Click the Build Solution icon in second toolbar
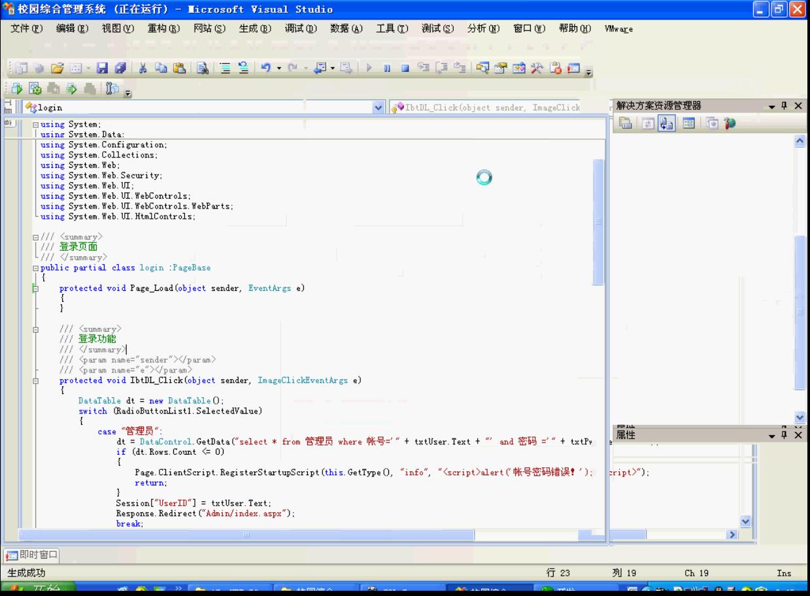 [16, 89]
